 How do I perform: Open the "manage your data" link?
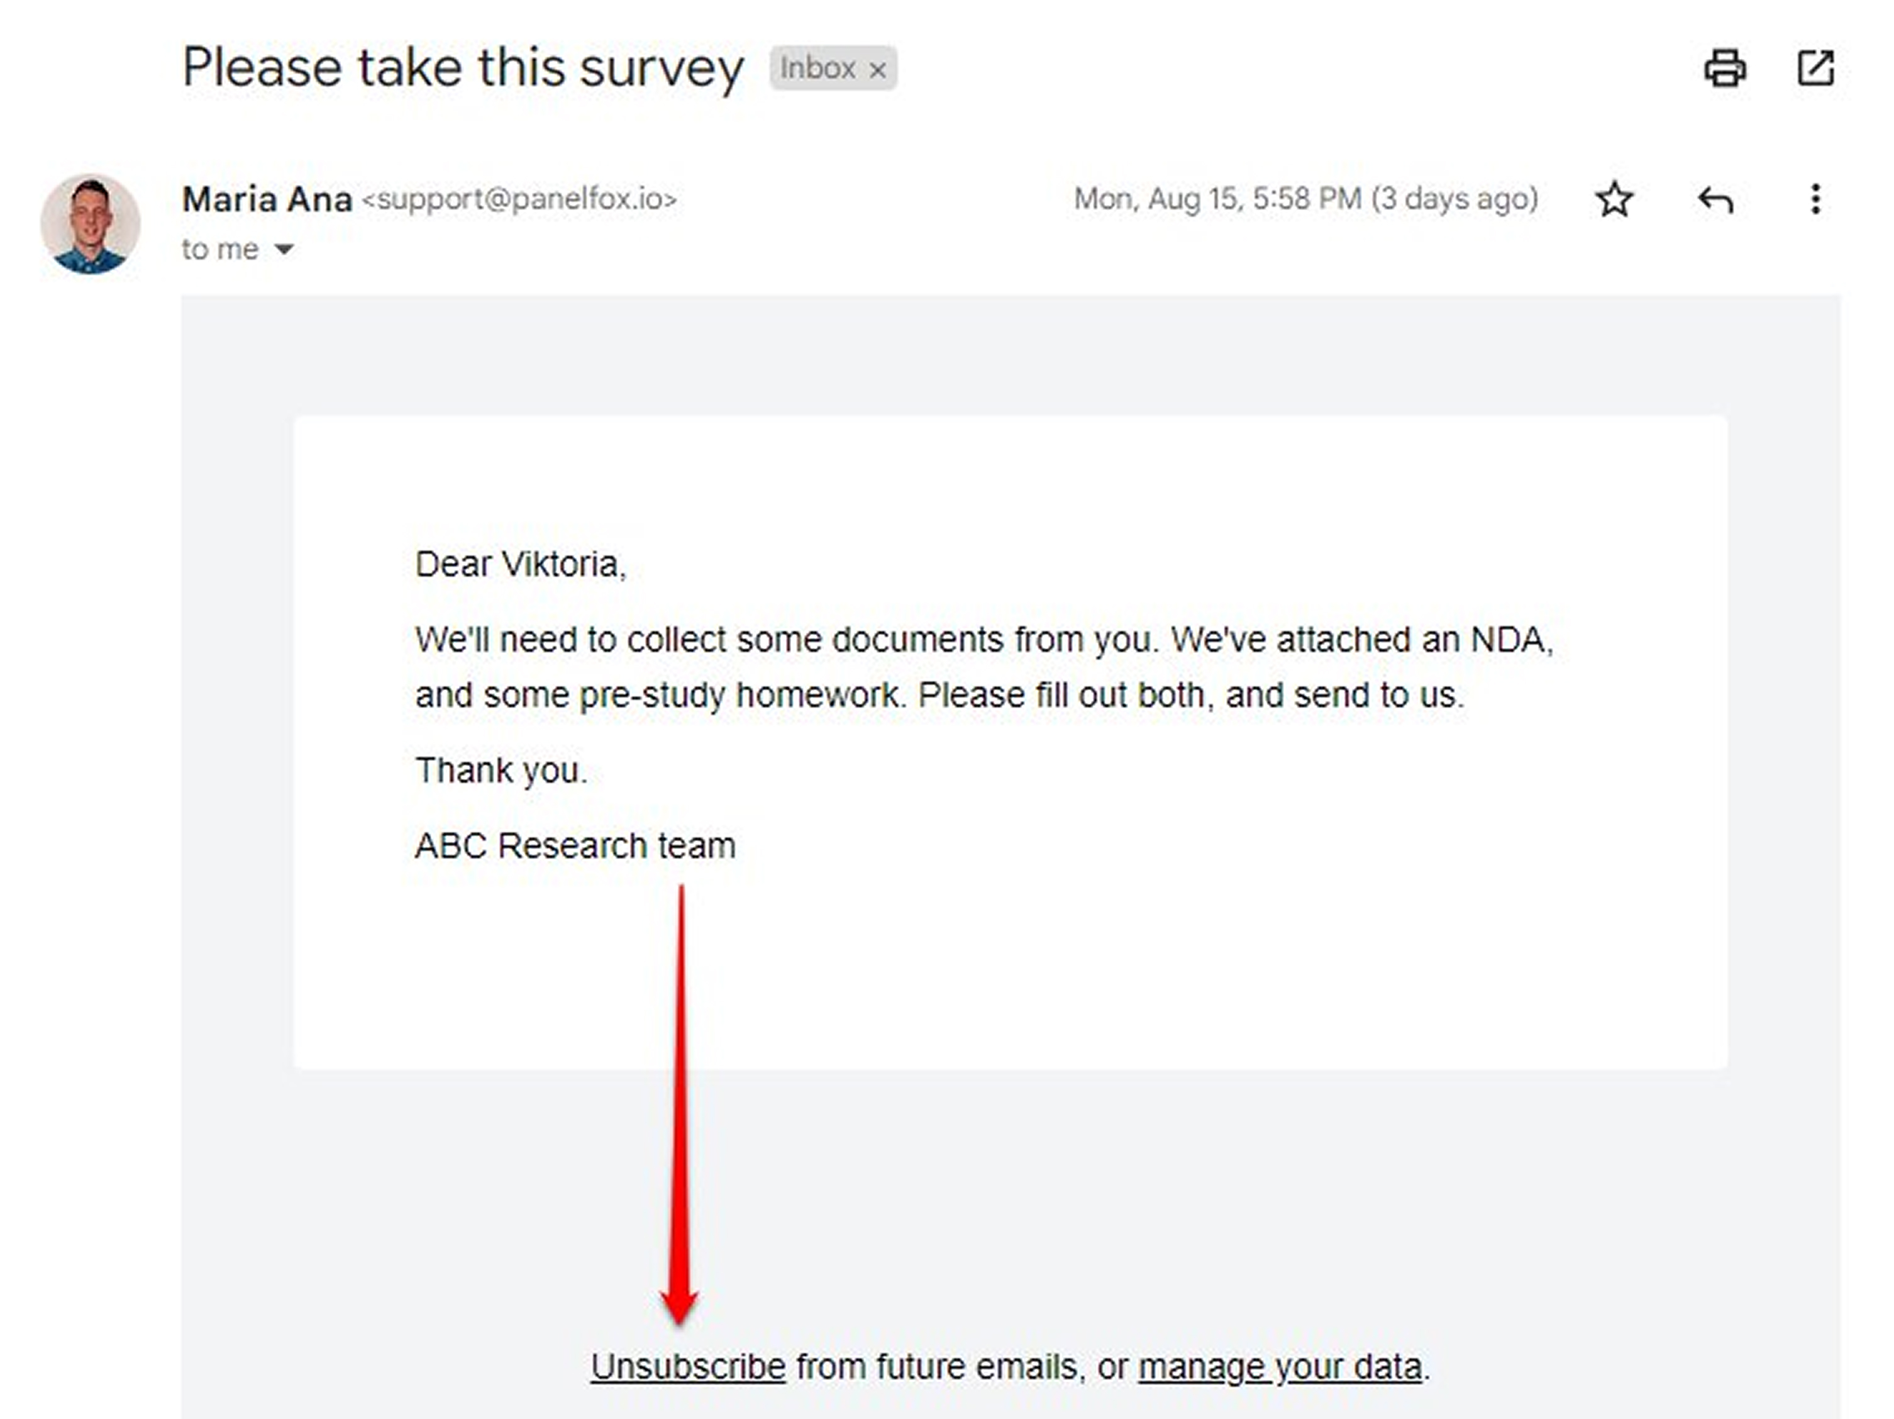[1280, 1367]
